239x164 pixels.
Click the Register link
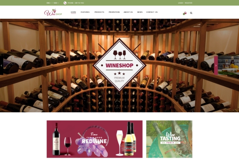[189, 3]
